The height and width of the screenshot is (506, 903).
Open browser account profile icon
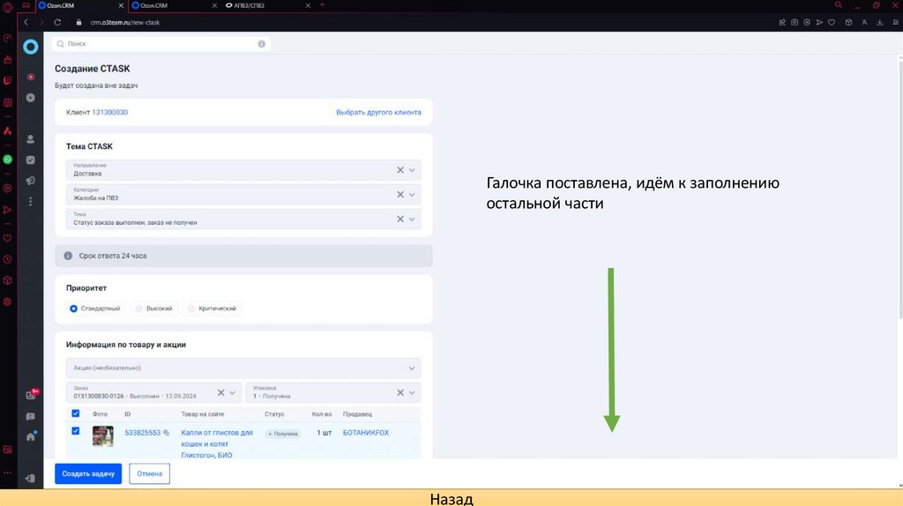coord(864,22)
